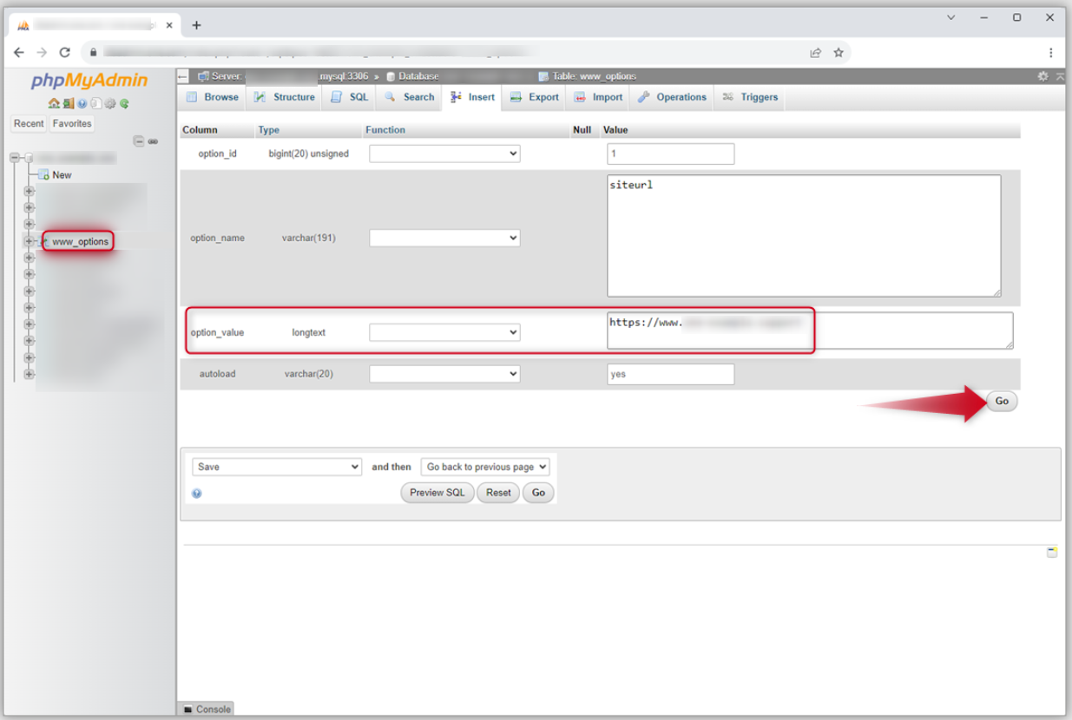Click the blue help icon beside Save options
The image size is (1072, 720).
197,494
